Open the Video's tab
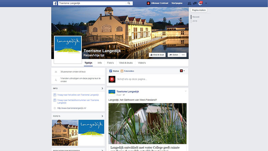 pos(142,63)
